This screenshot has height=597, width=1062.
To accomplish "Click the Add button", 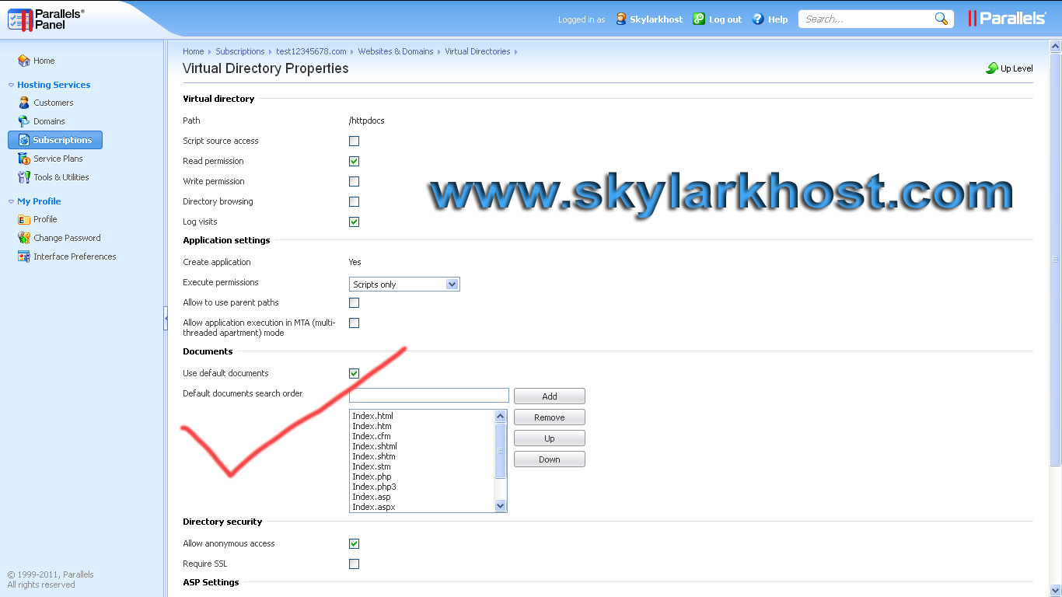I will [550, 396].
